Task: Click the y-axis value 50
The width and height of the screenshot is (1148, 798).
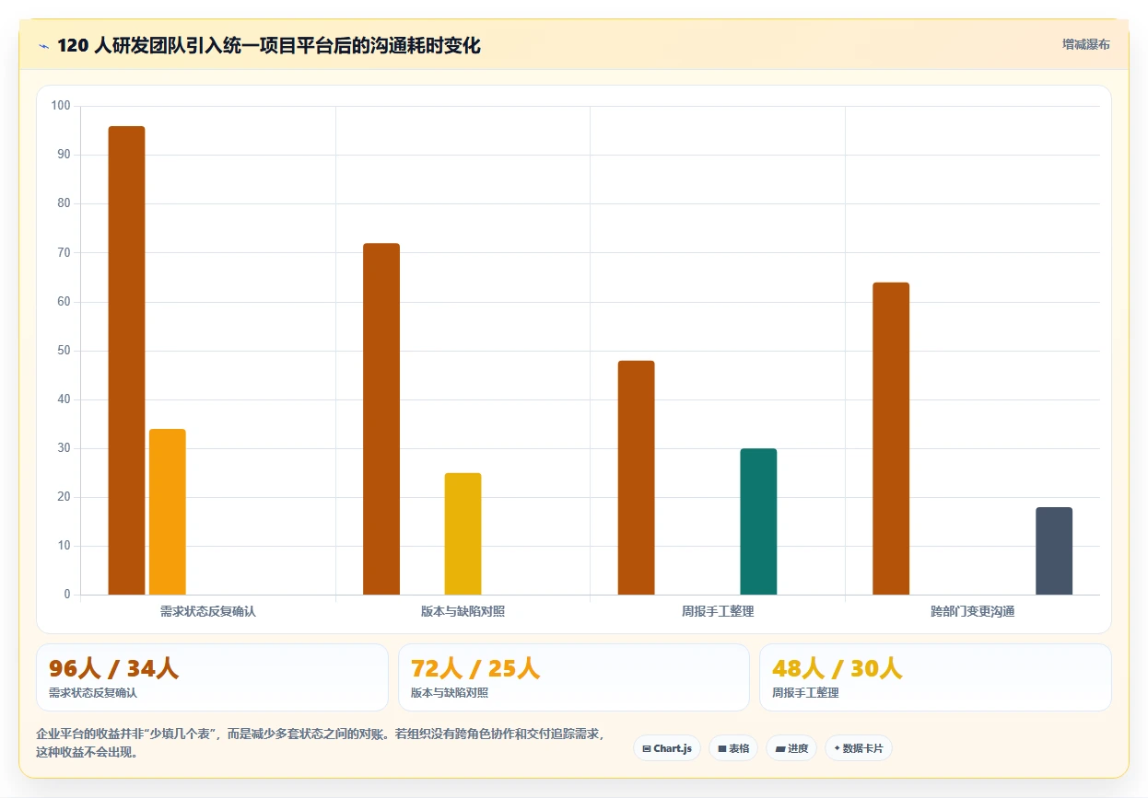Action: coord(64,351)
